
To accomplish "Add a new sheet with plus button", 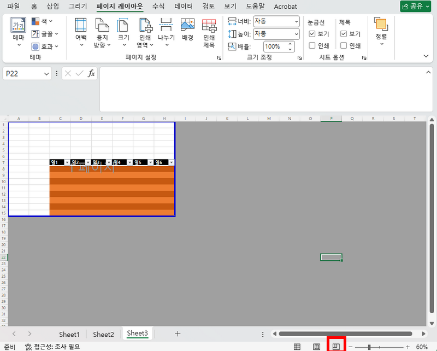I will point(178,334).
